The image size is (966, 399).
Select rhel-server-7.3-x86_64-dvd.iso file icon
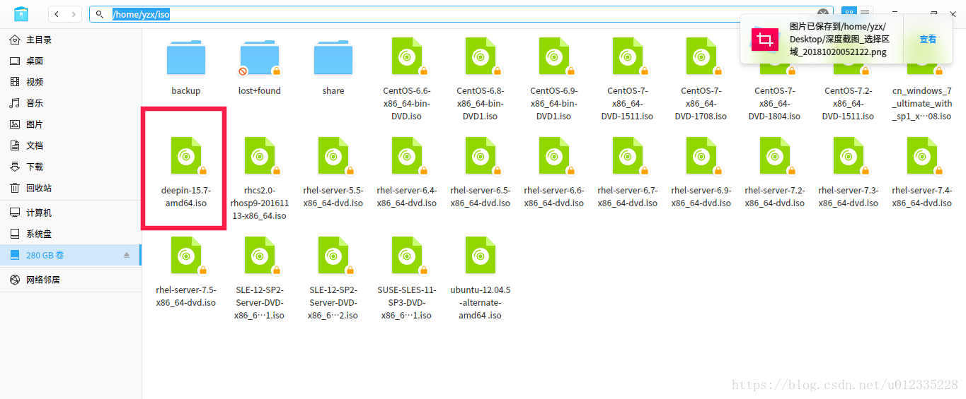tap(849, 156)
